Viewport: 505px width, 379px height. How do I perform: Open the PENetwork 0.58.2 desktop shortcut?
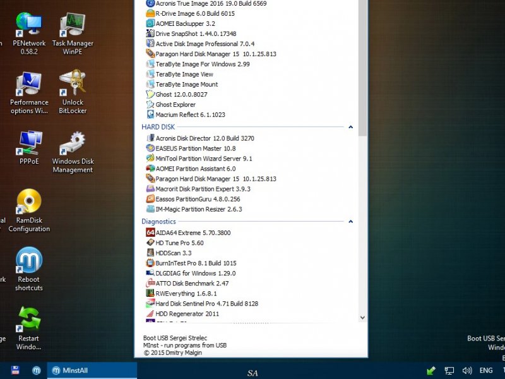click(x=29, y=33)
